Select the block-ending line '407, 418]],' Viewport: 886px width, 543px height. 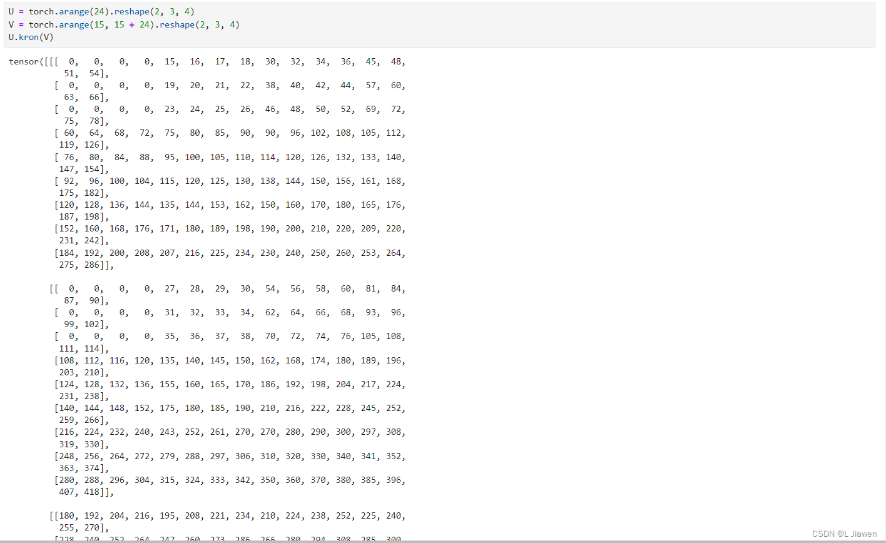pyautogui.click(x=86, y=492)
